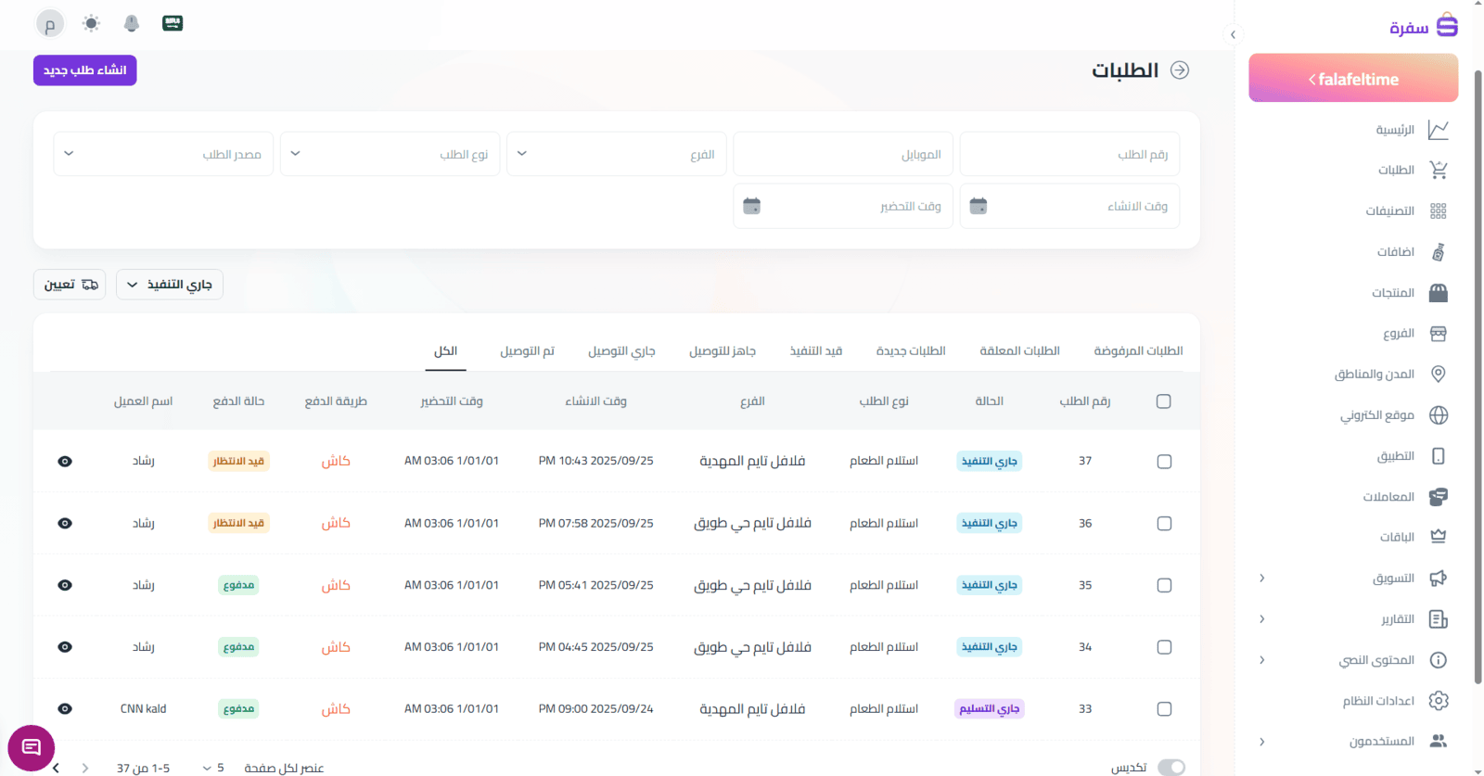Expand the جاري التنفيذ status dropdown
This screenshot has height=776, width=1484.
[170, 285]
